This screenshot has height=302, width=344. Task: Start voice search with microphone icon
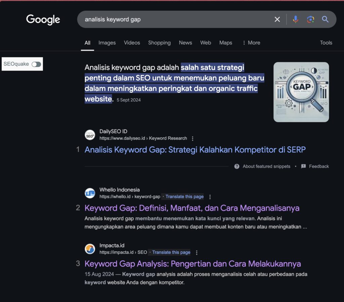pyautogui.click(x=296, y=19)
